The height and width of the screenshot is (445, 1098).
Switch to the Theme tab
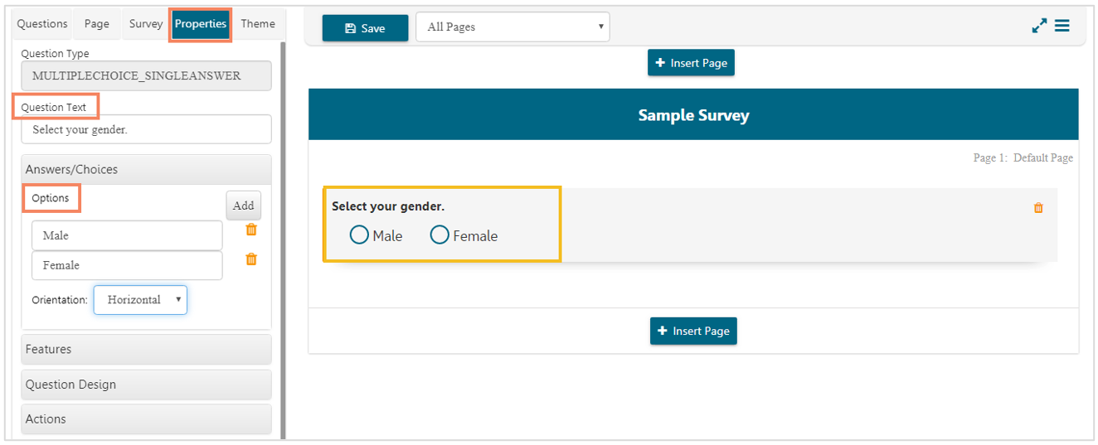[x=258, y=24]
